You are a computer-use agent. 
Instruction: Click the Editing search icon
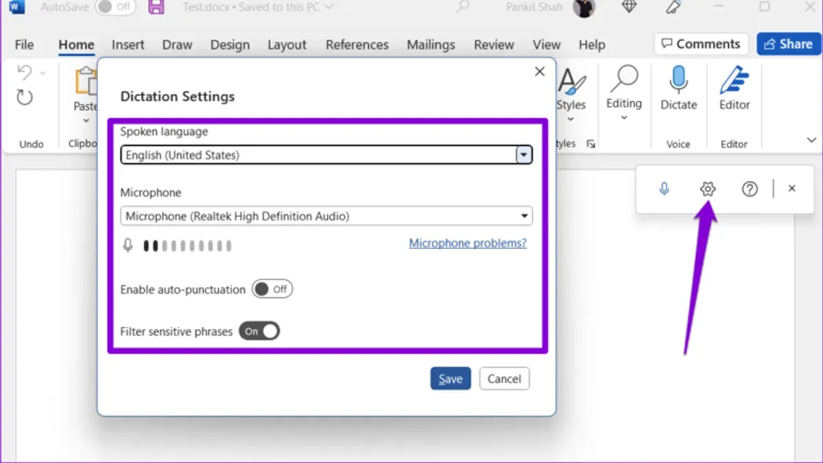coord(624,79)
